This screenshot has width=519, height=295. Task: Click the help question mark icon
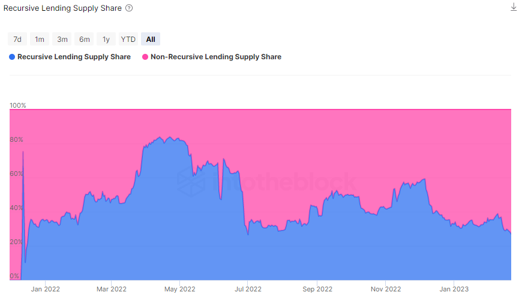point(129,8)
